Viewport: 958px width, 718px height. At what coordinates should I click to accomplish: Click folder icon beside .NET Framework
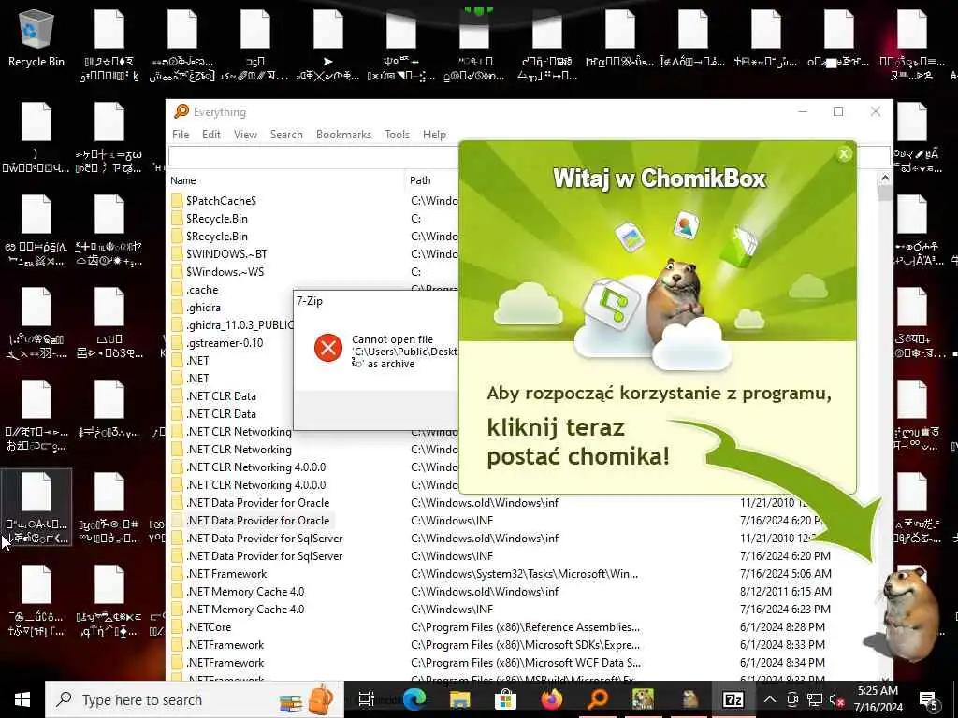(x=177, y=573)
